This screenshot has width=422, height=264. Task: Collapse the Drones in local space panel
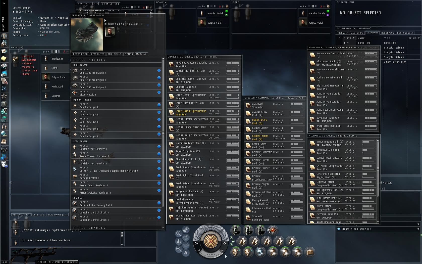tap(418, 229)
